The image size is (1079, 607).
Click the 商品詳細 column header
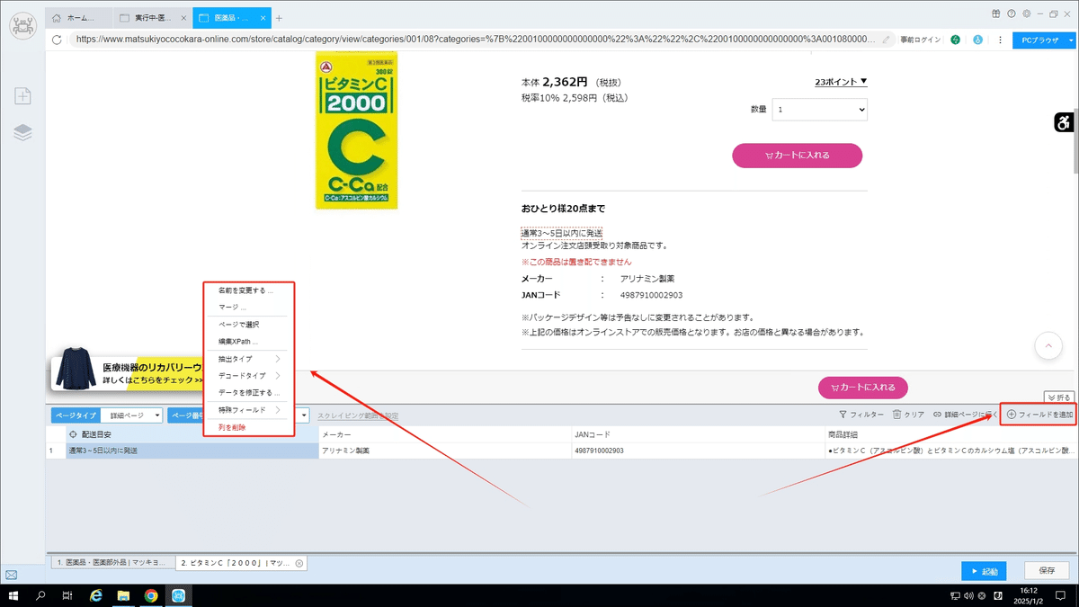point(951,434)
